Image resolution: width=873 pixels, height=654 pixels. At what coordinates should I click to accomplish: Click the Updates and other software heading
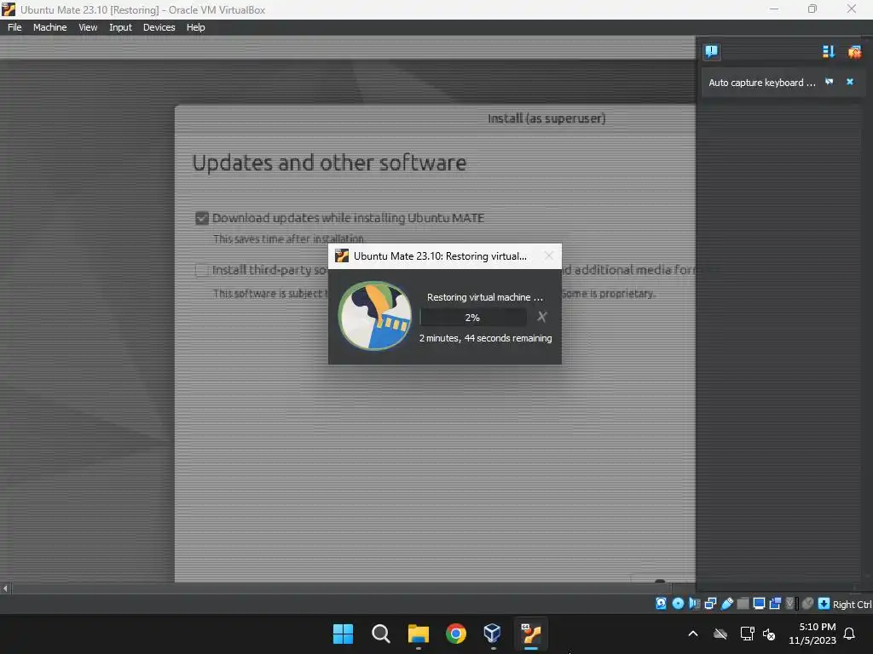click(x=330, y=163)
